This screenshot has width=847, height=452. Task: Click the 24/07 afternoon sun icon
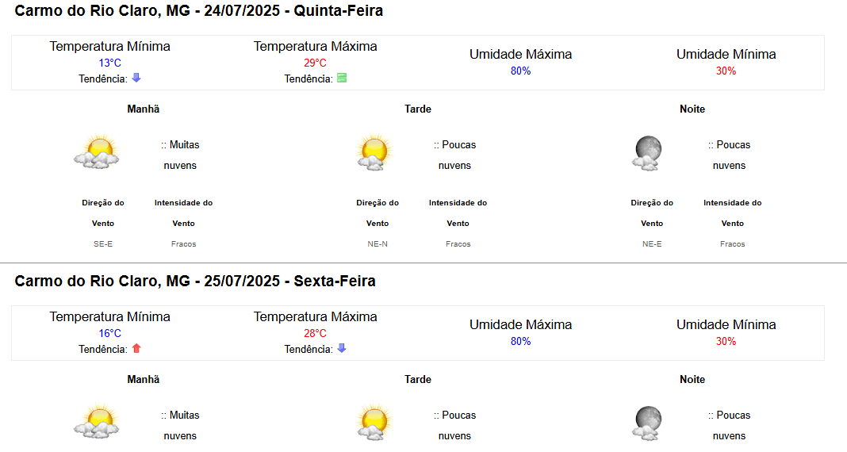tap(374, 151)
